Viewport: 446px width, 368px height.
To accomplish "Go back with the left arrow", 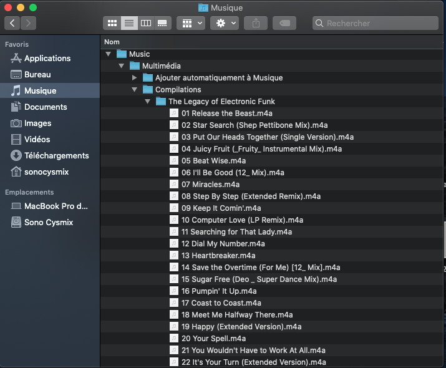I will click(12, 23).
